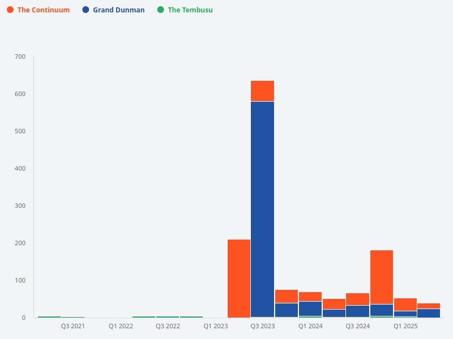Select the rightmost orange bar in the chart
The width and height of the screenshot is (453, 339).
(x=428, y=306)
